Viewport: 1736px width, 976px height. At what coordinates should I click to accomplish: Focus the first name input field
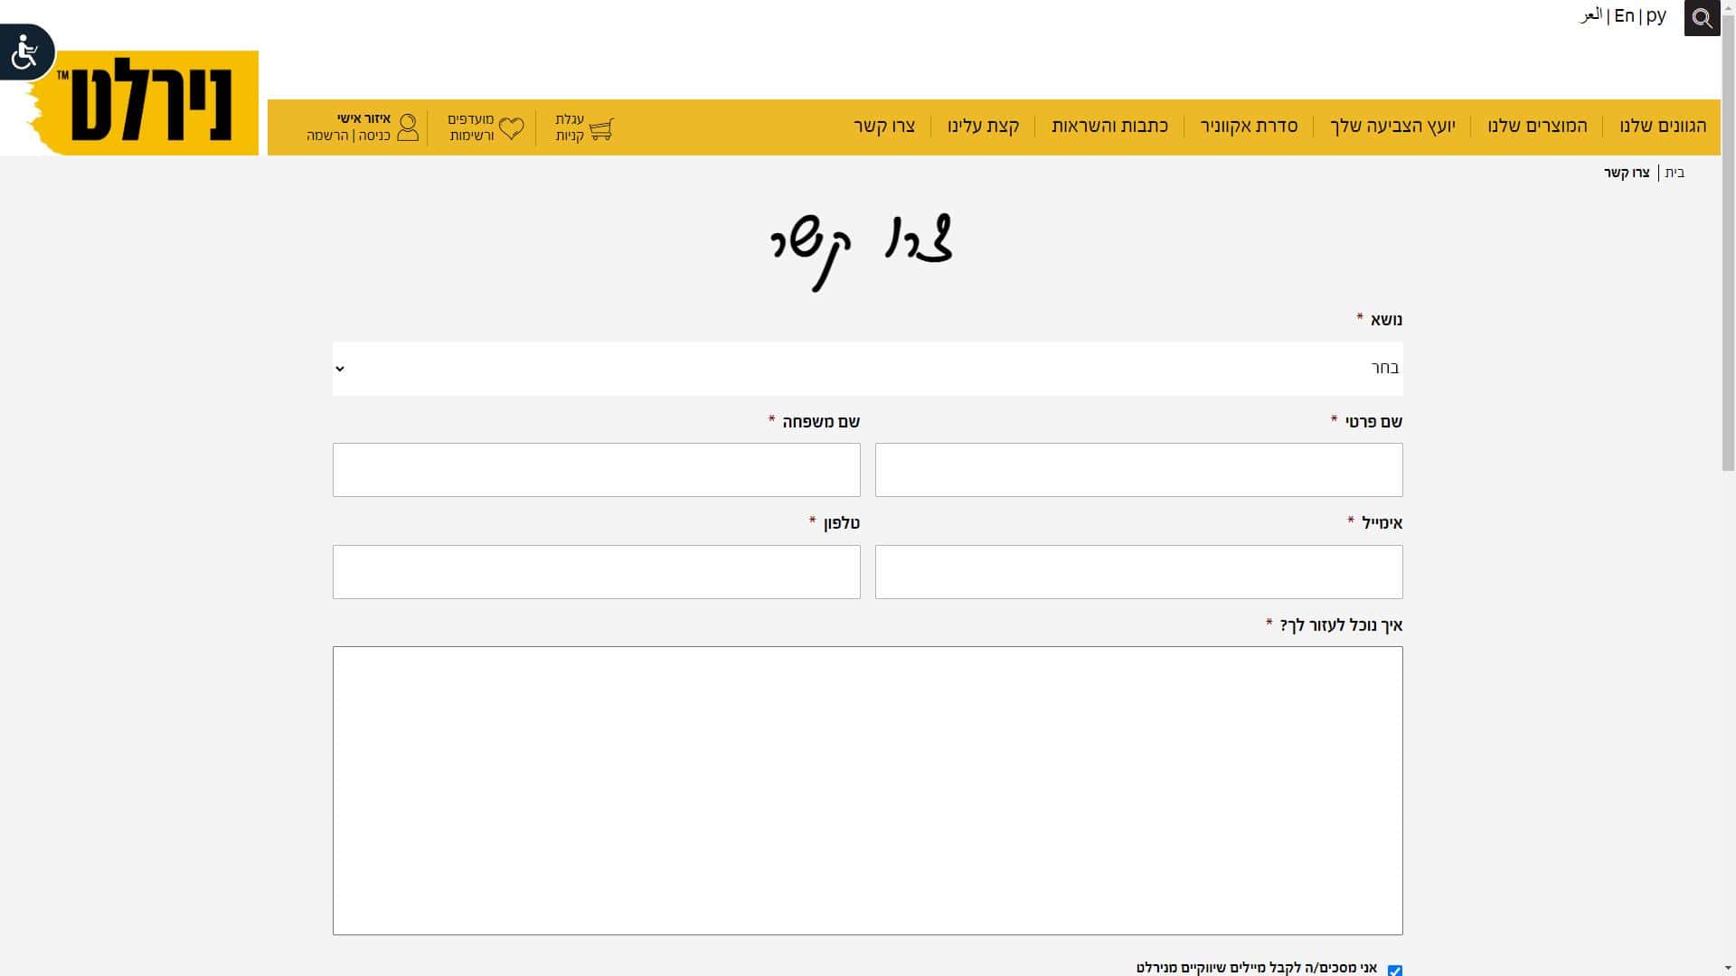[1138, 470]
